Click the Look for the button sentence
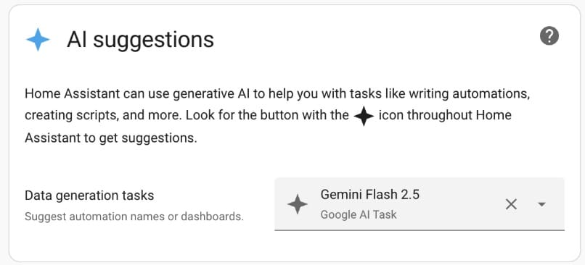 point(267,115)
